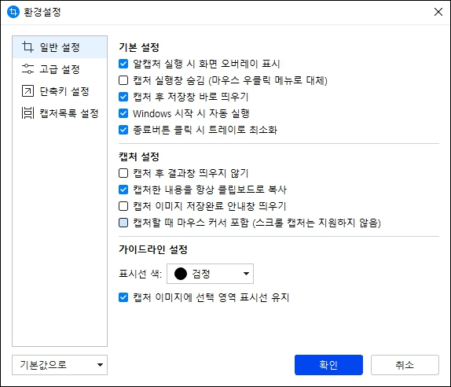
Task: Click the 기본 설정 heading
Action: (x=139, y=47)
